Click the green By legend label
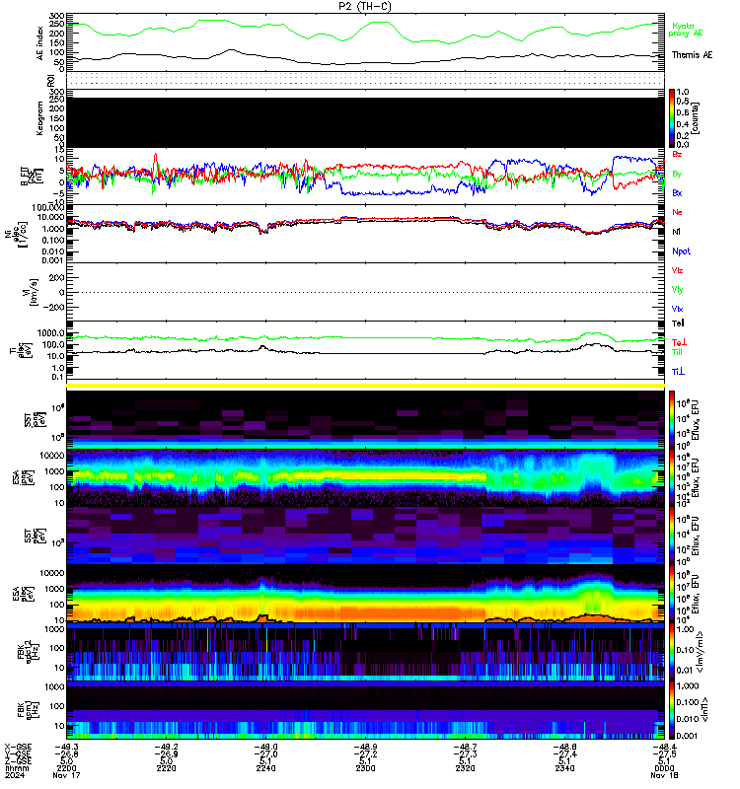Viewport: 740px width, 789px height. click(677, 174)
